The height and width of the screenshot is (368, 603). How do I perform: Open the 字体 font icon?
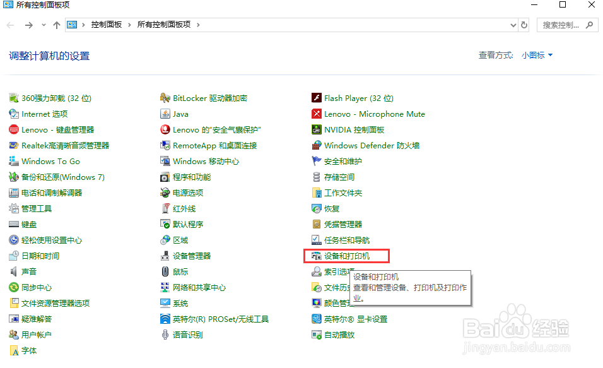point(14,351)
